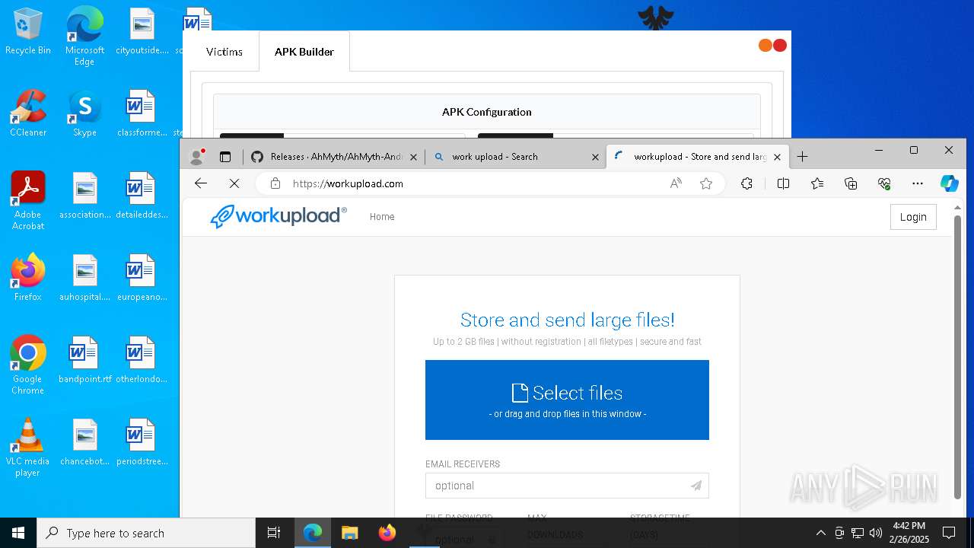The width and height of the screenshot is (974, 548).
Task: Open Collections in Edge toolbar
Action: click(851, 183)
